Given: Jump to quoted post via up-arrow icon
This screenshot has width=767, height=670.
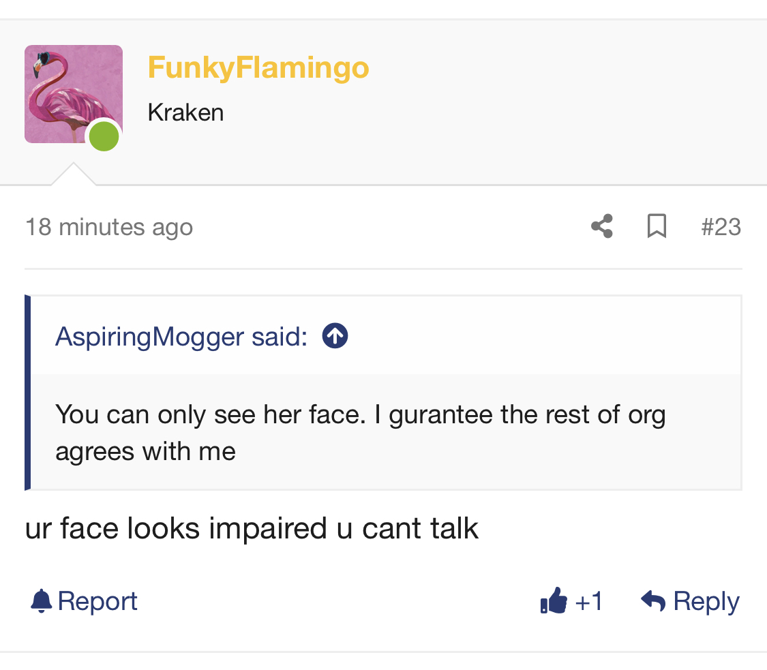Looking at the screenshot, I should [335, 336].
